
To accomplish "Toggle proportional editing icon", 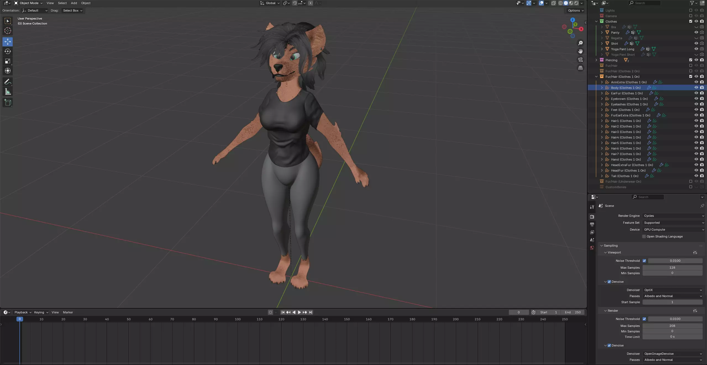I will pos(311,3).
